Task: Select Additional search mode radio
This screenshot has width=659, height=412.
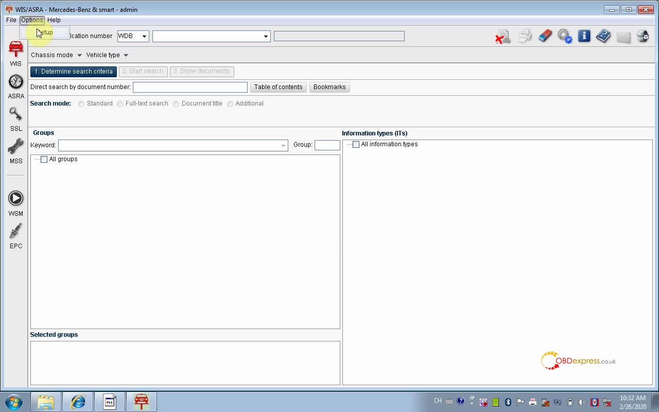Action: point(230,104)
